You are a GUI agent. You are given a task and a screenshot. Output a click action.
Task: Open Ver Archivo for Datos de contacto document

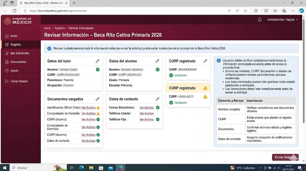click(x=88, y=141)
